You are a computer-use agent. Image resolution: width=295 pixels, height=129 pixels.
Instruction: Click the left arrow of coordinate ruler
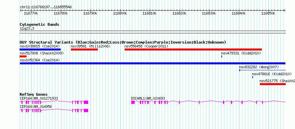[x=21, y=10]
